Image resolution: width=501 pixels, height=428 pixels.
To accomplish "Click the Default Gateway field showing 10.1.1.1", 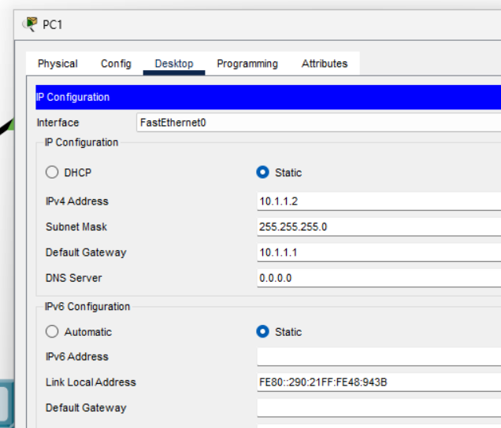I will [378, 253].
